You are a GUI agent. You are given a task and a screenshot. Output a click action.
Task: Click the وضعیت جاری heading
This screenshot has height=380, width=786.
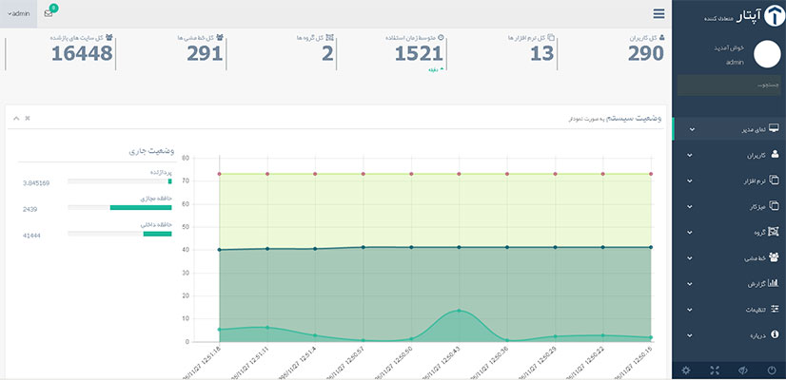(151, 151)
